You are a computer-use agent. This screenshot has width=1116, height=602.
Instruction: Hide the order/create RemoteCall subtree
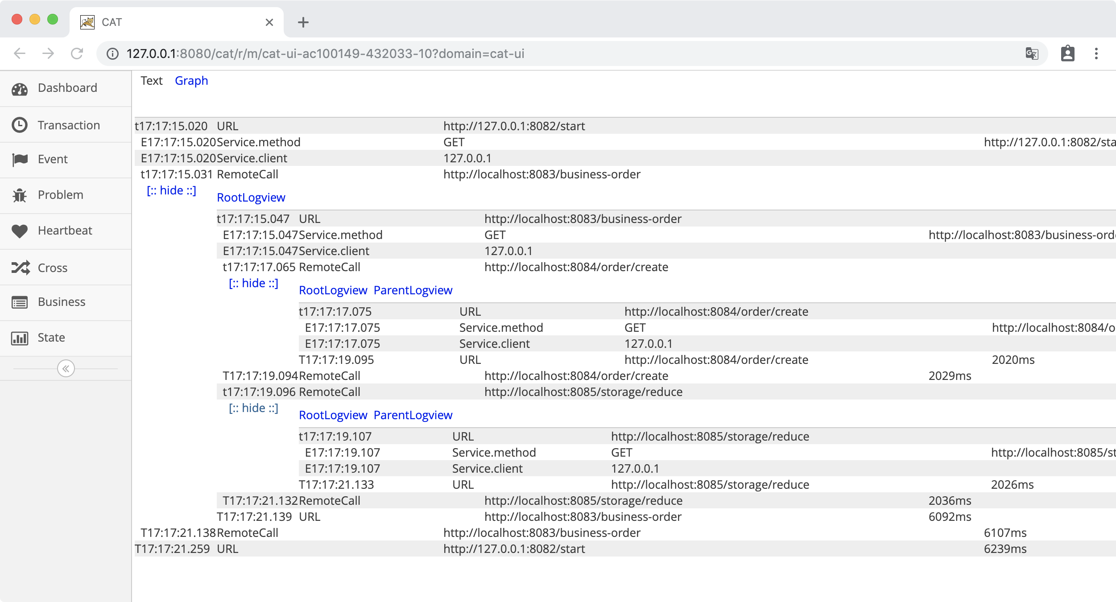pyautogui.click(x=253, y=284)
